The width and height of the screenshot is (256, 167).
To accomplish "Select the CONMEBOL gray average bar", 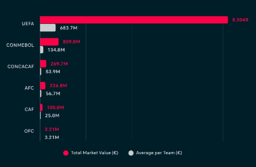I will (42, 50).
